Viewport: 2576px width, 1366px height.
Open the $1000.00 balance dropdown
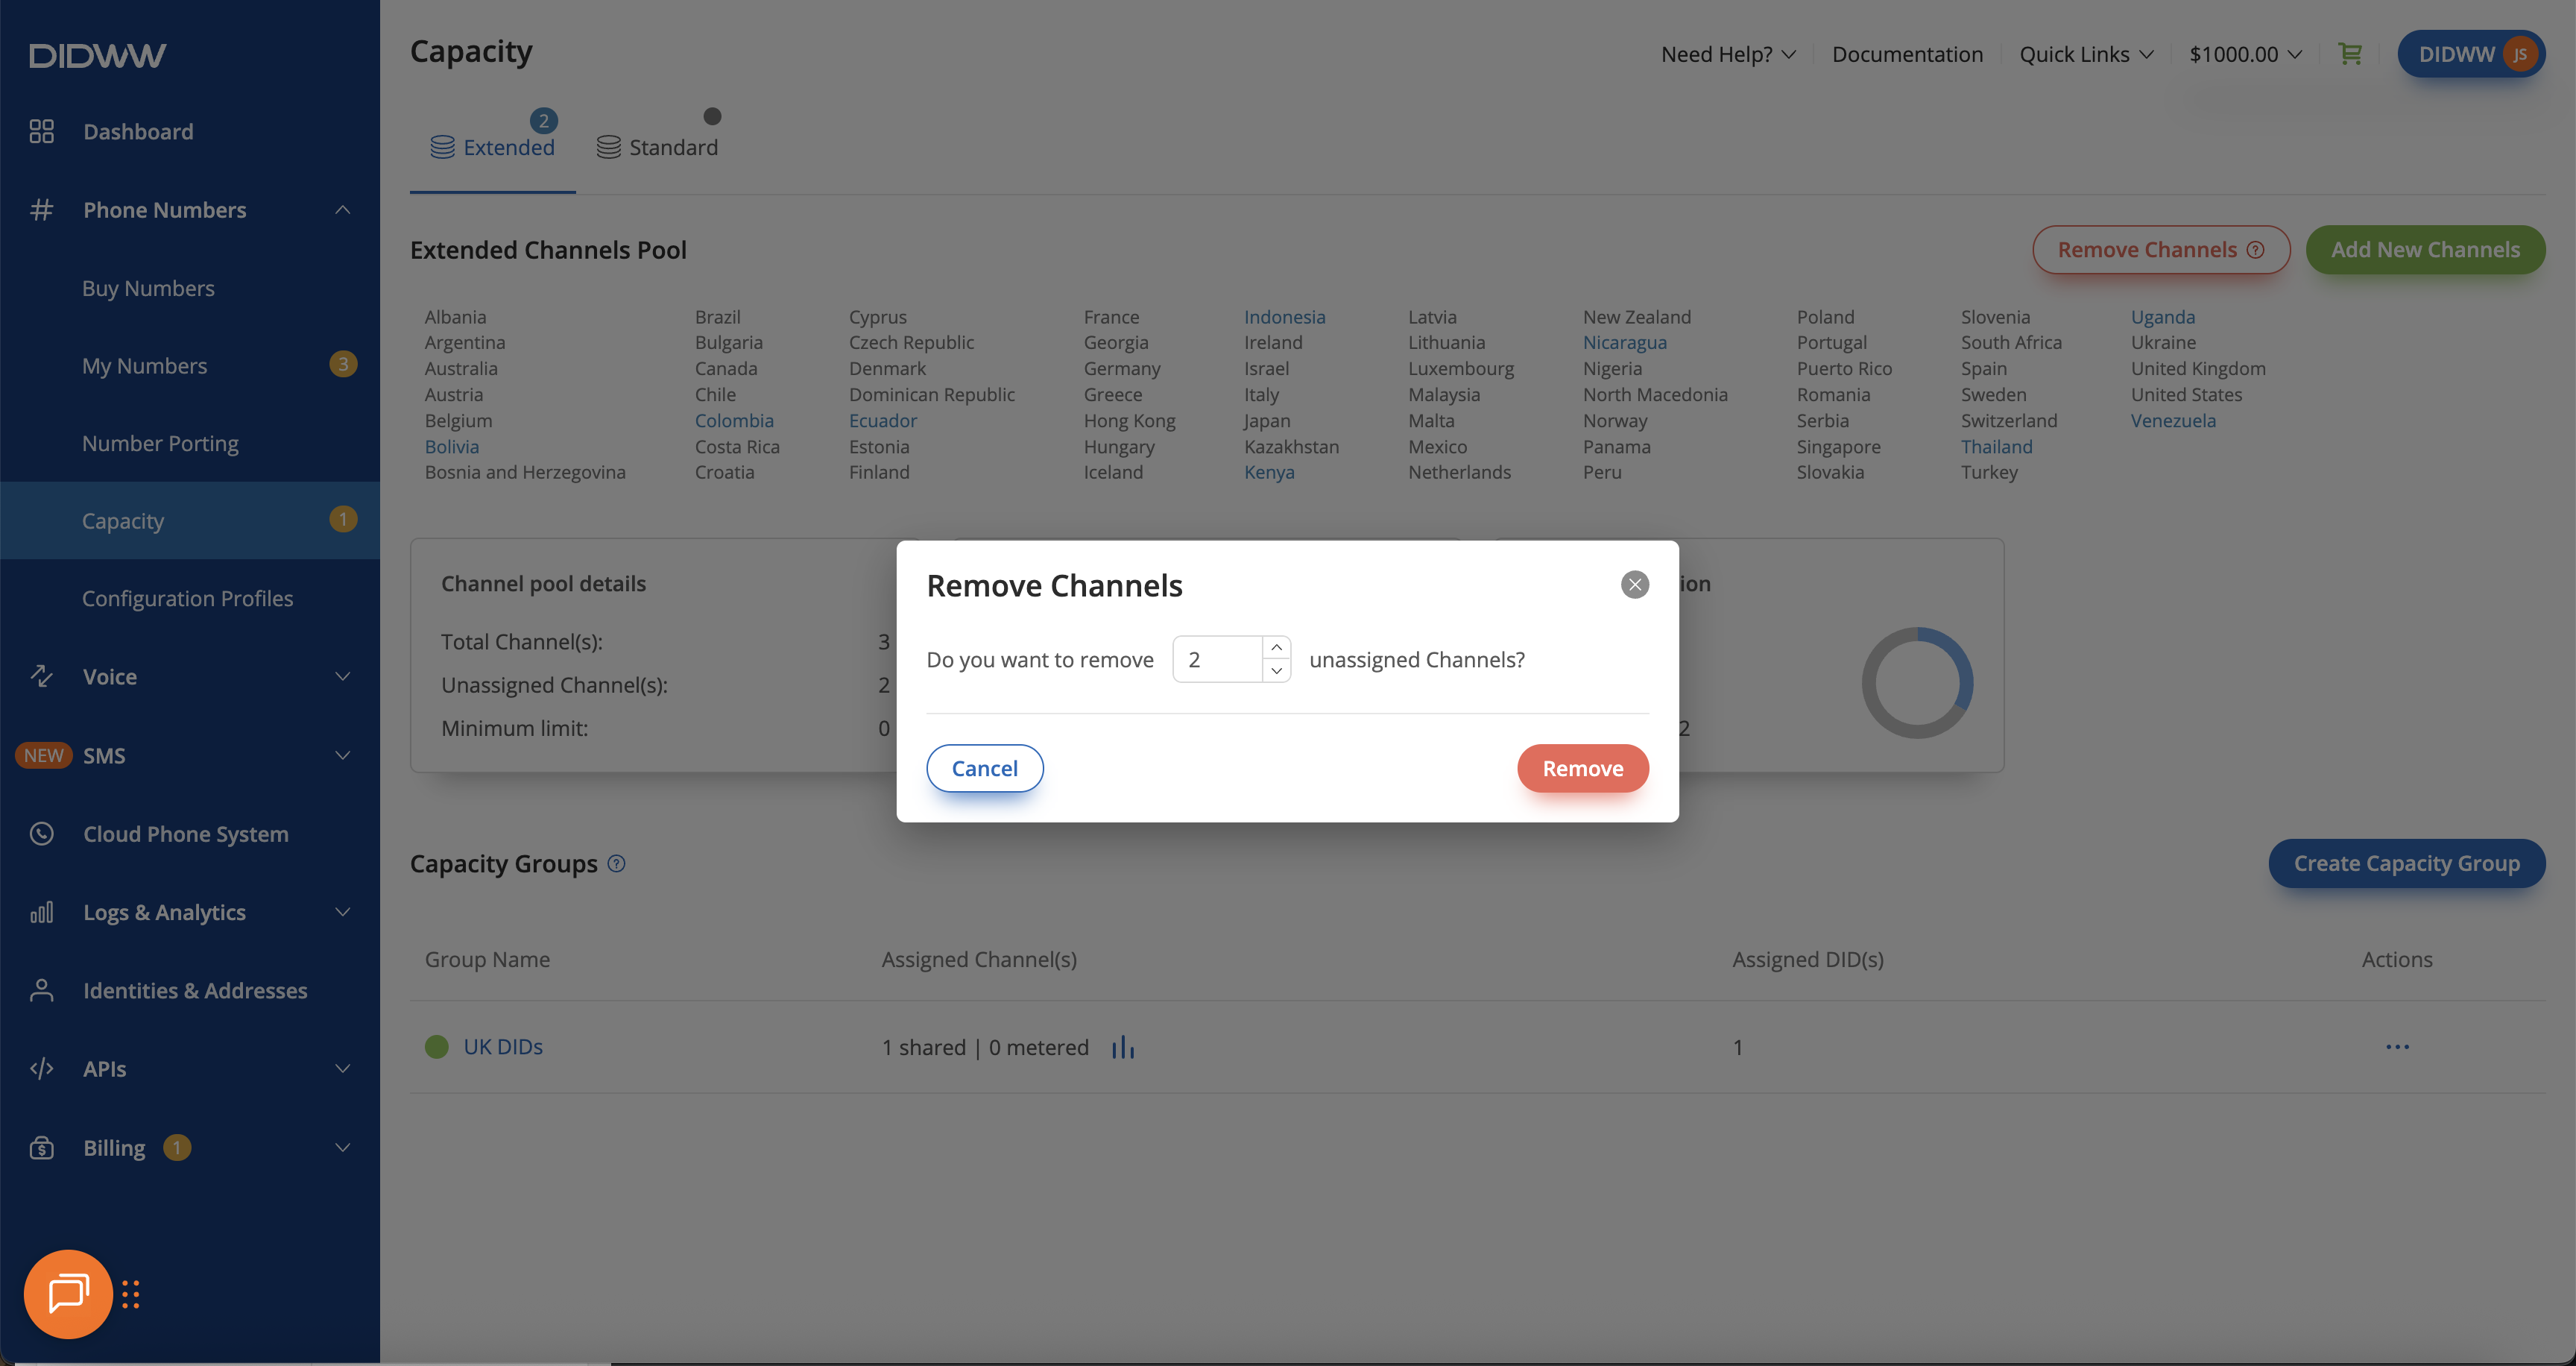pos(2245,54)
